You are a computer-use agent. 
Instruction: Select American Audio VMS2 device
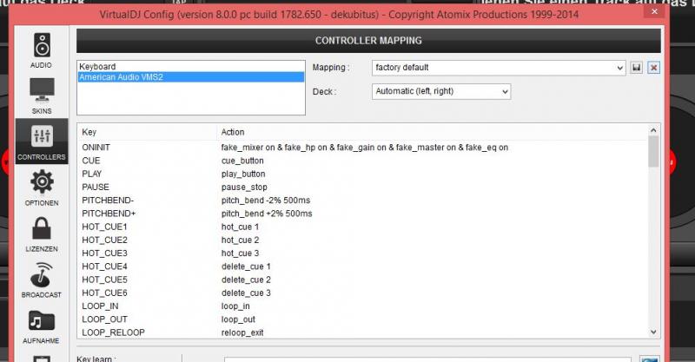pyautogui.click(x=191, y=77)
